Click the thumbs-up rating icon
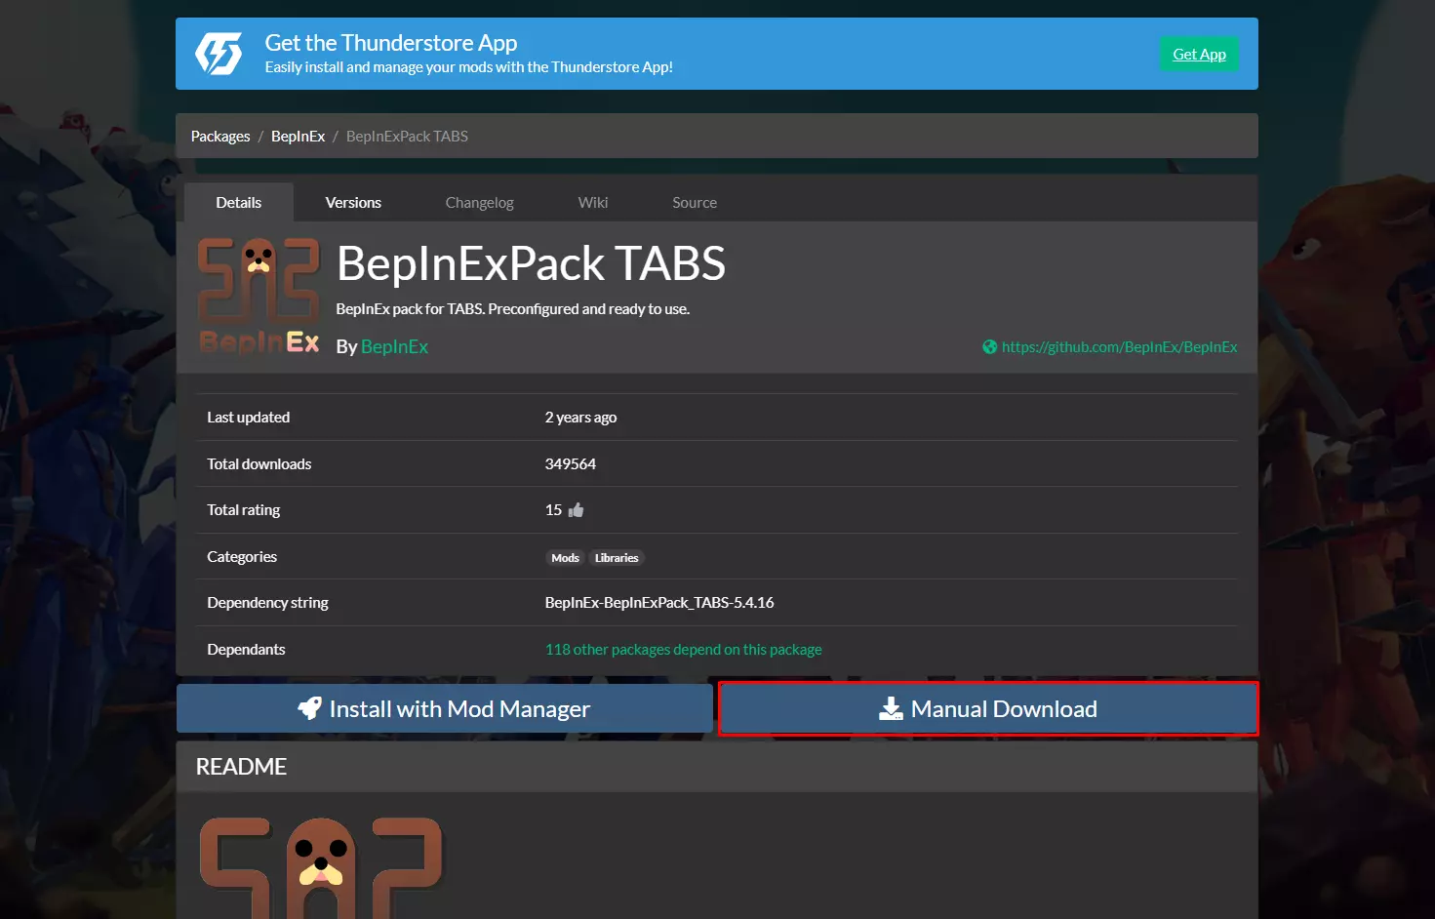The image size is (1435, 919). click(x=576, y=510)
